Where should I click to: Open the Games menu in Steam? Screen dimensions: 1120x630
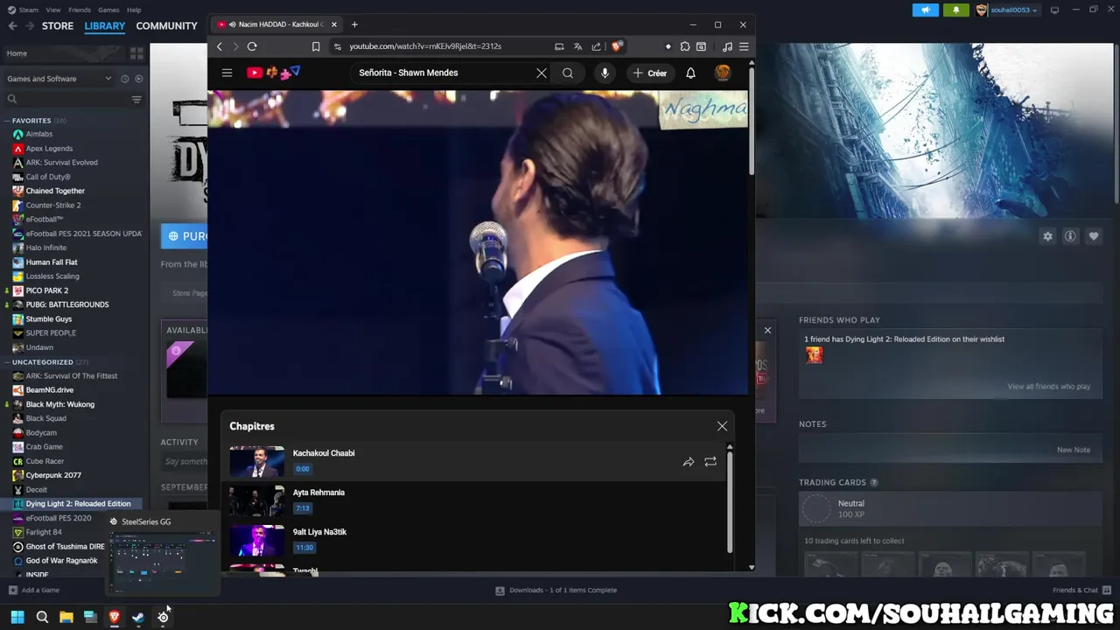(108, 10)
